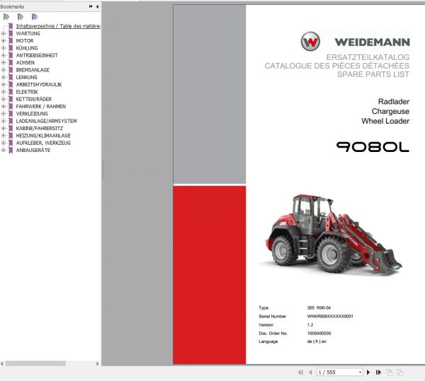
Task: Open the WARTUNG bookmark
Action: (28, 33)
